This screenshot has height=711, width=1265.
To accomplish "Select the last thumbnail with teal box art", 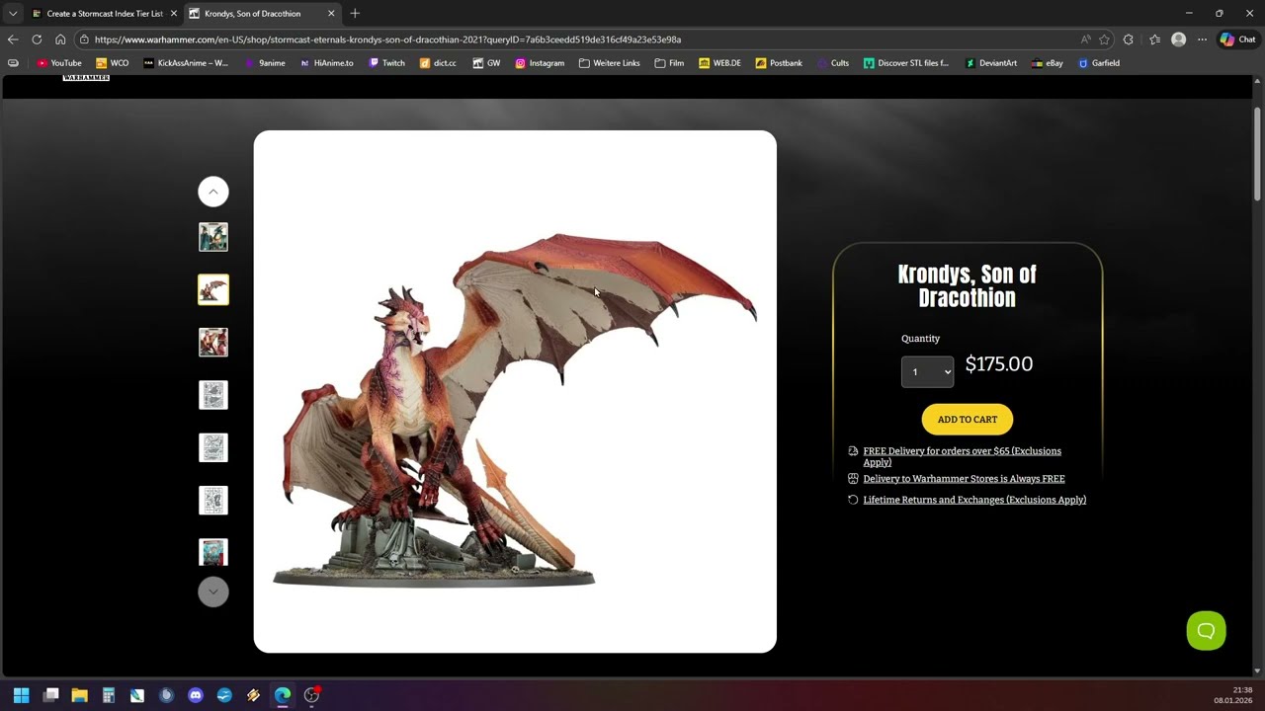I will click(x=213, y=552).
